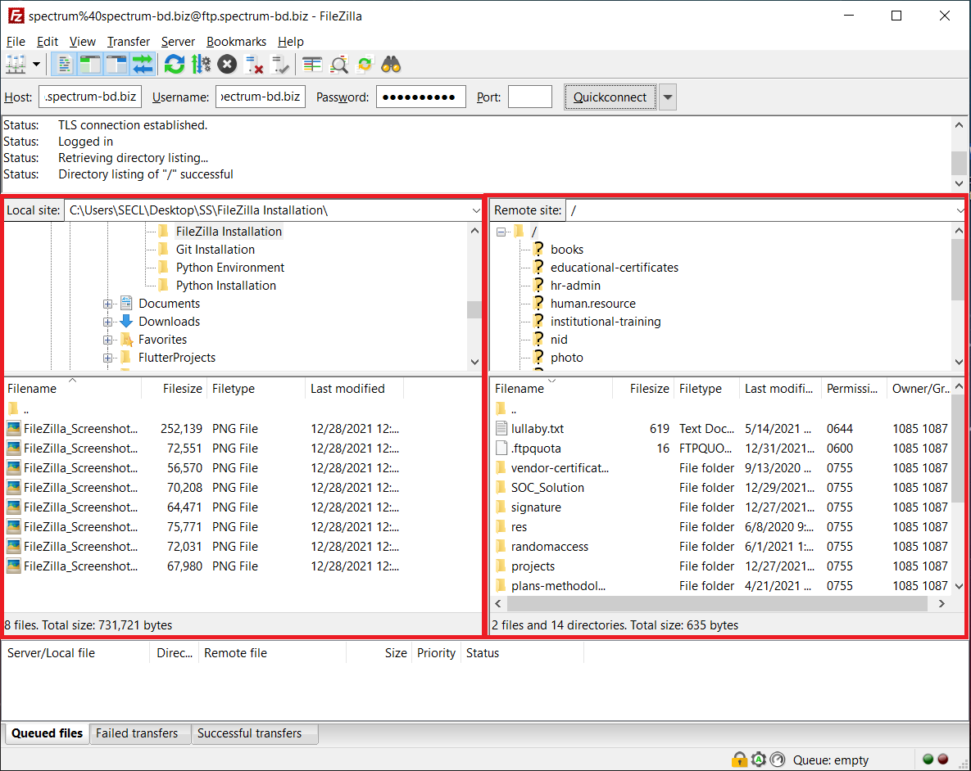
Task: Open the Local site path dropdown
Action: (475, 210)
